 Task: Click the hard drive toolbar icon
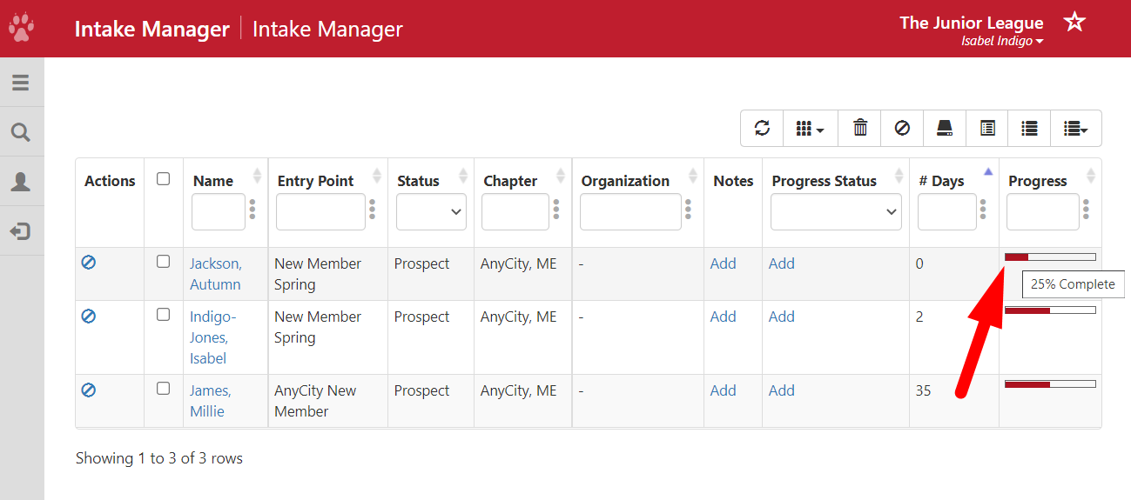click(x=945, y=128)
